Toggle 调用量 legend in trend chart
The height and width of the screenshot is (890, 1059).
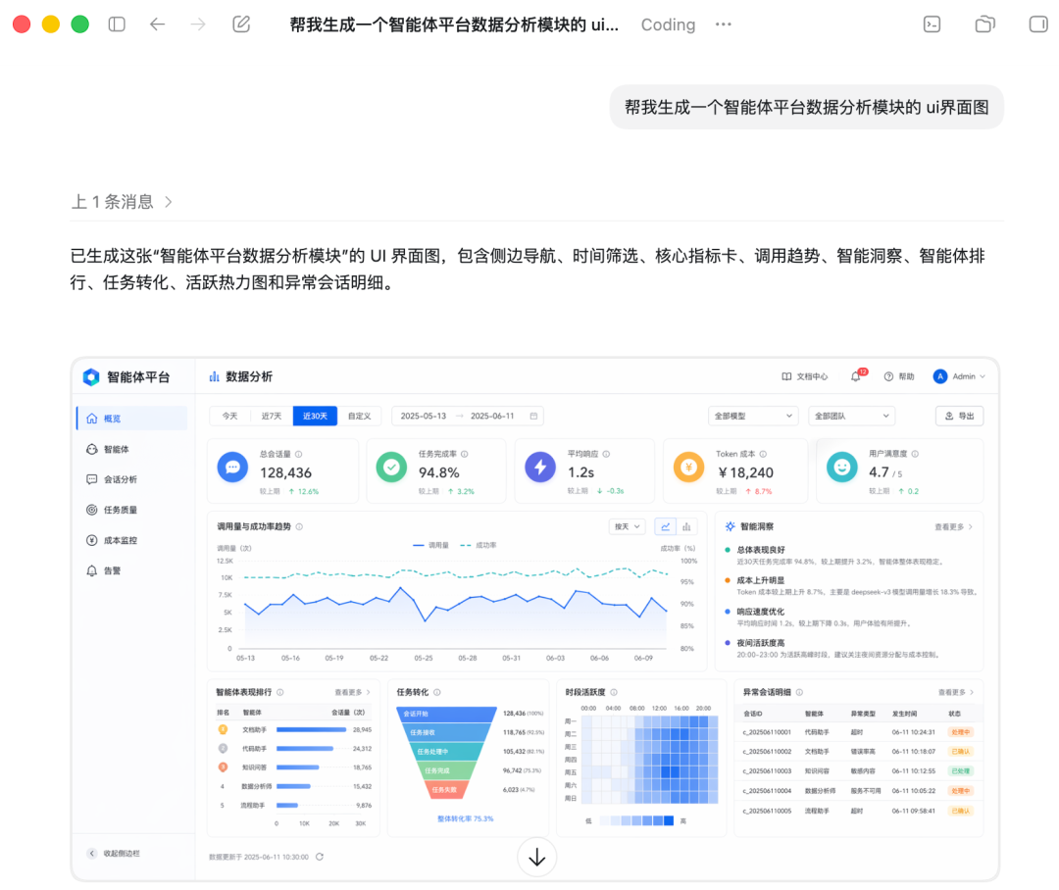[x=430, y=546]
